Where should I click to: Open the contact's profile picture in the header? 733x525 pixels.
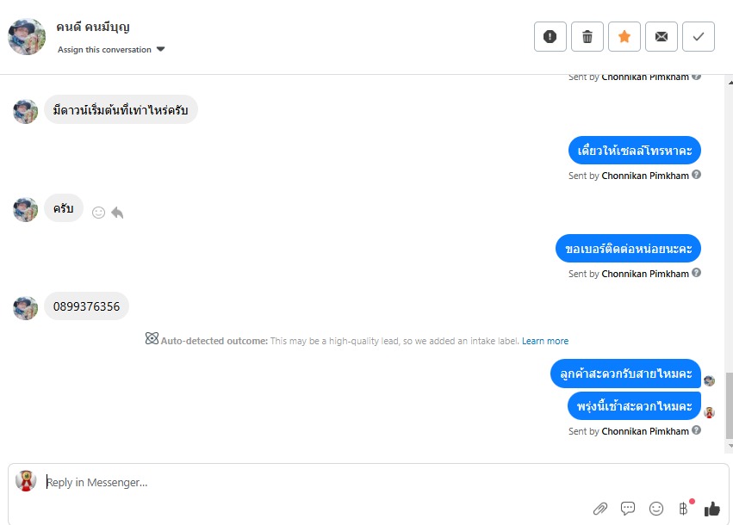pyautogui.click(x=27, y=36)
